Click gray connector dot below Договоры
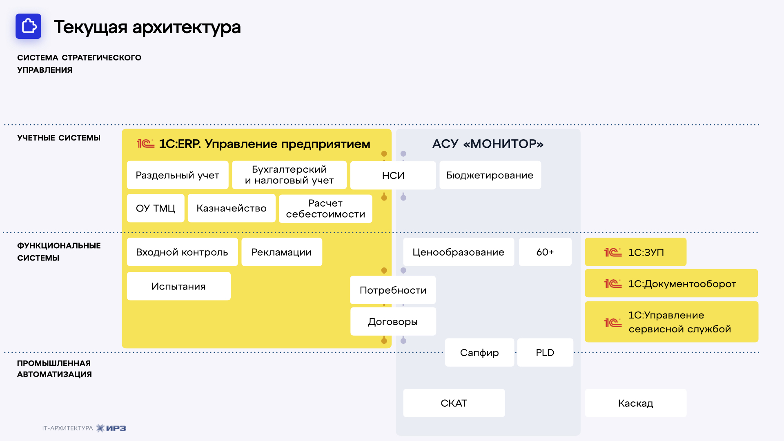This screenshot has width=784, height=441. coord(403,341)
